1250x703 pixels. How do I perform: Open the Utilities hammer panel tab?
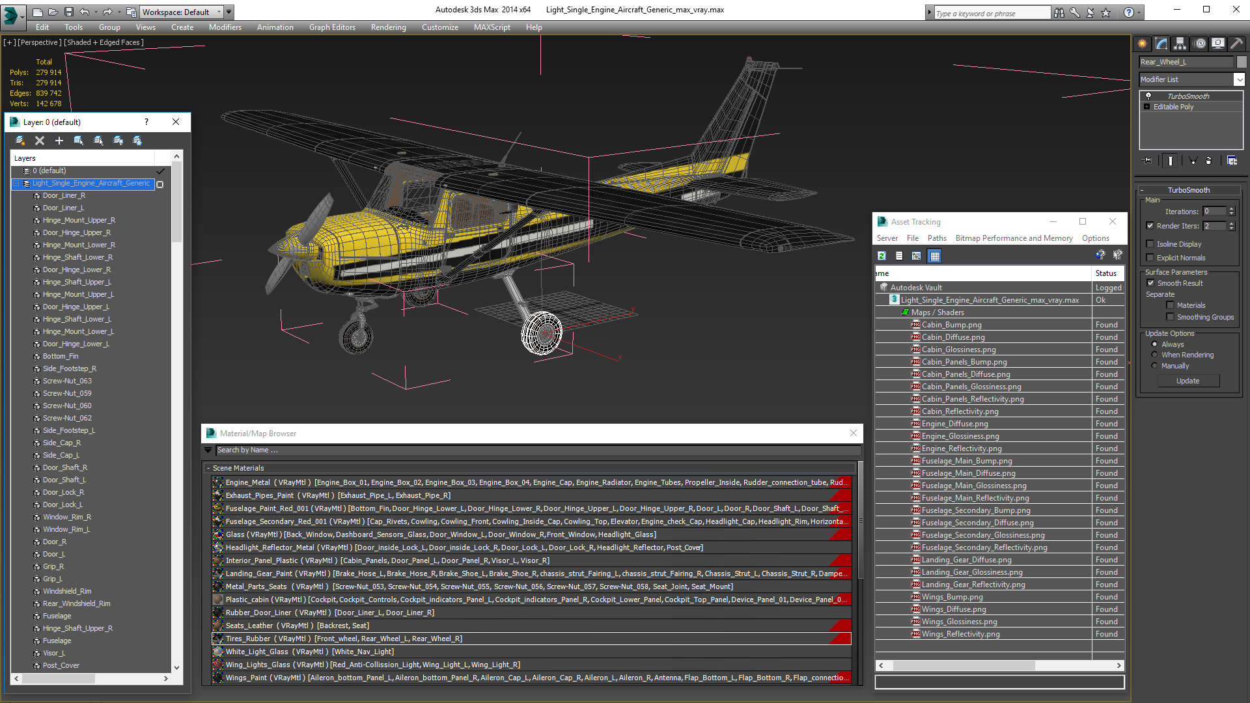pos(1237,44)
